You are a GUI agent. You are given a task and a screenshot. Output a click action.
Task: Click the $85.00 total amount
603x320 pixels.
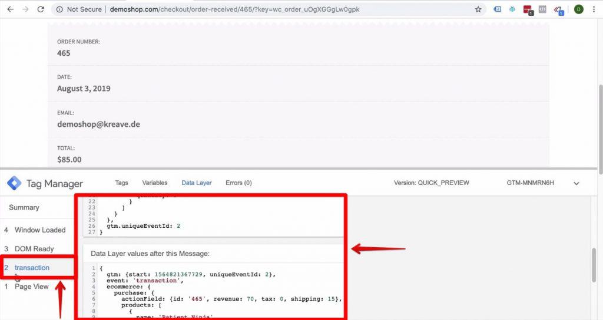tap(69, 160)
